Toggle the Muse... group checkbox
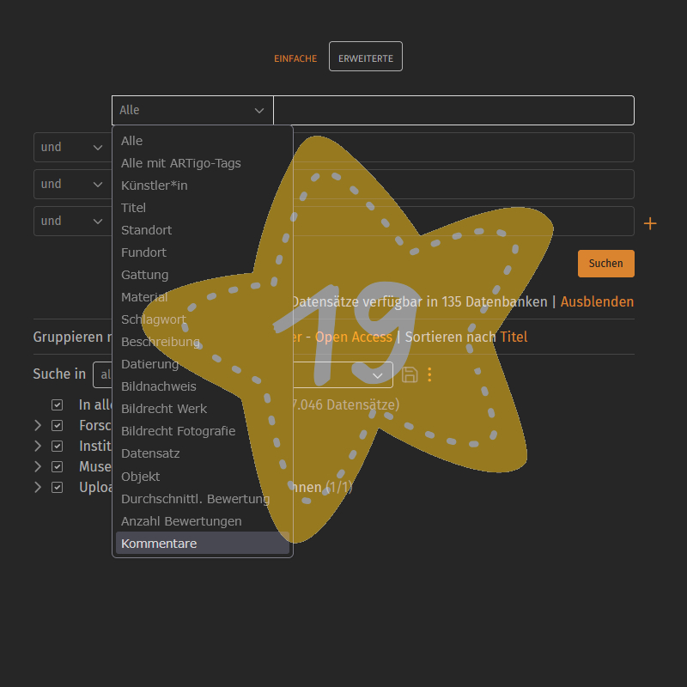The height and width of the screenshot is (687, 687). coord(58,466)
